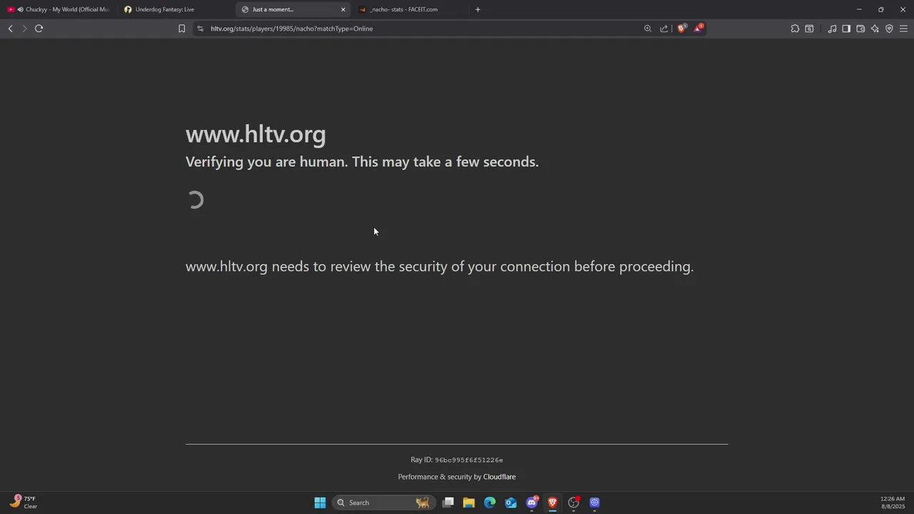Bookmark this page in the address bar
Viewport: 914px width, 514px height.
[181, 29]
